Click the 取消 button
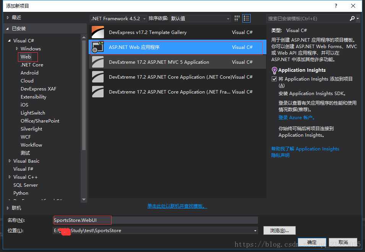The height and width of the screenshot is (252, 365). (x=343, y=242)
